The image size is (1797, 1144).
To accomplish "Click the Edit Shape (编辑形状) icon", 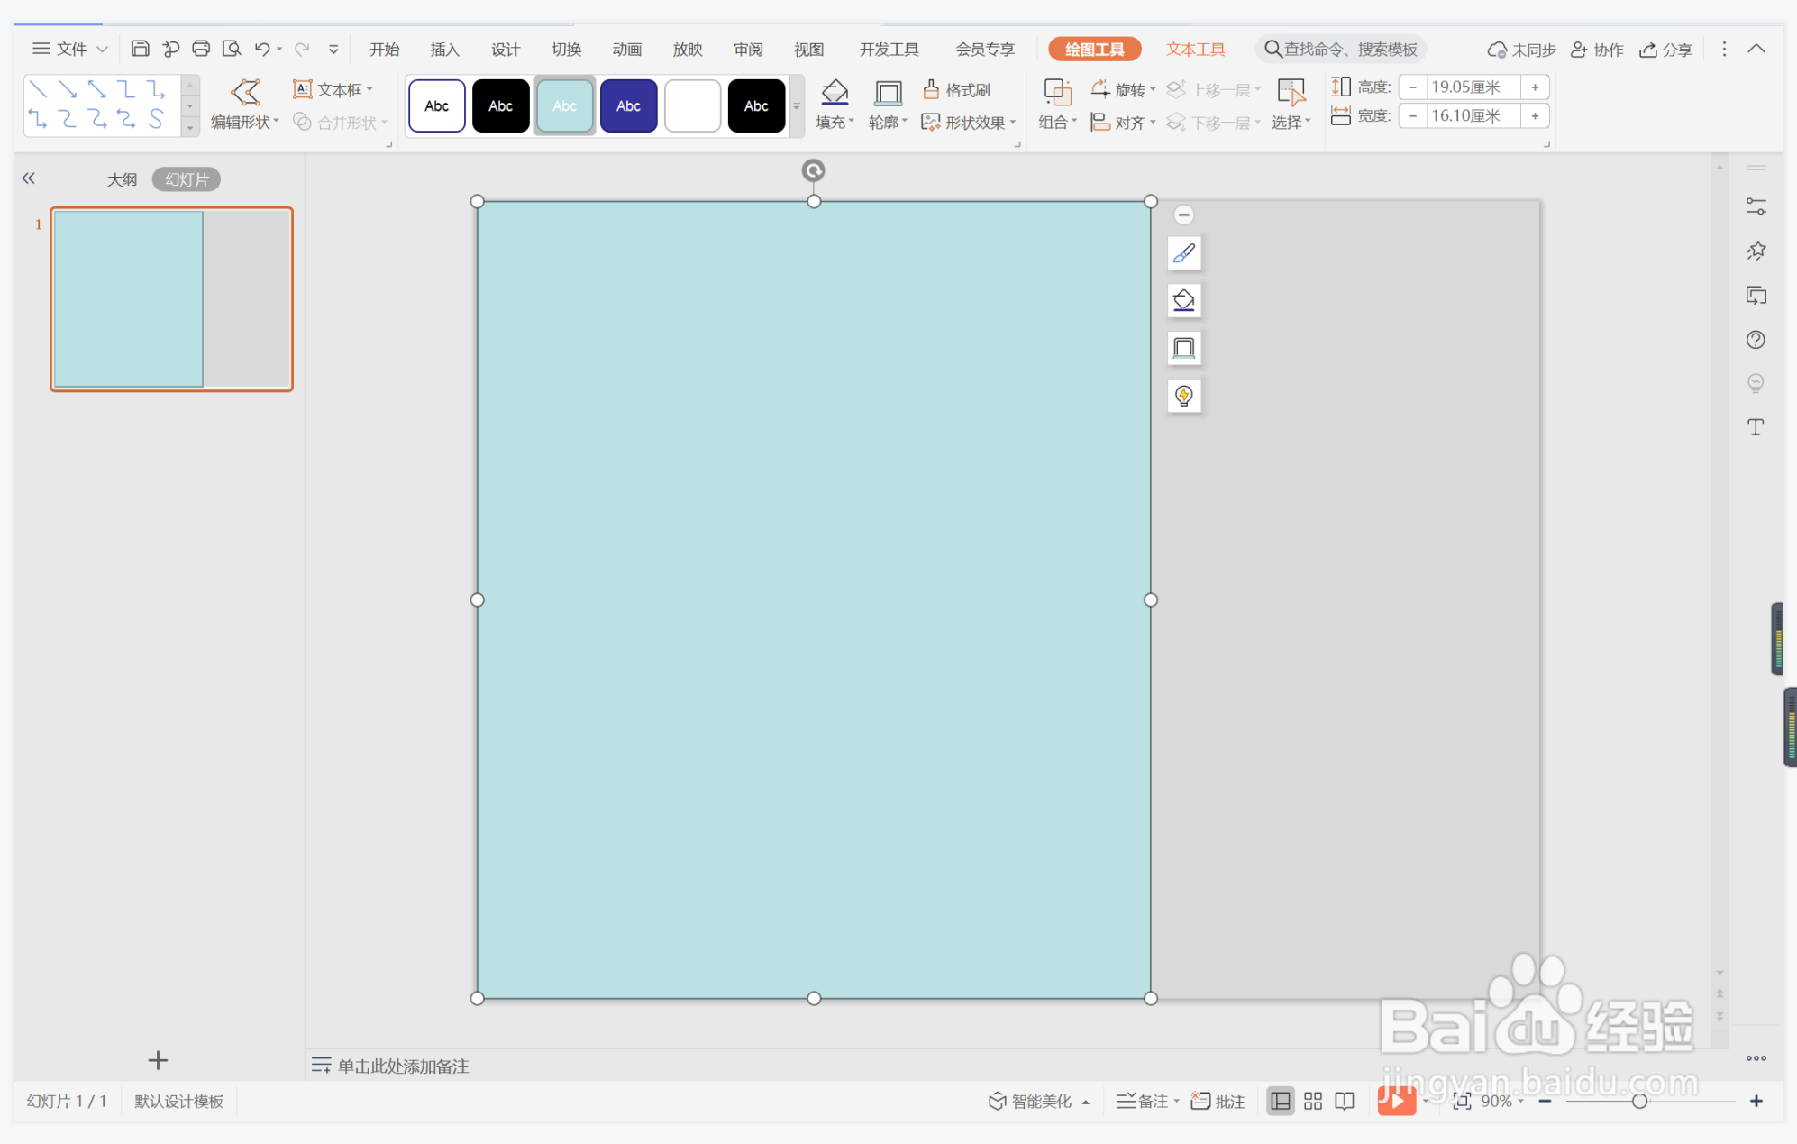I will 244,92.
